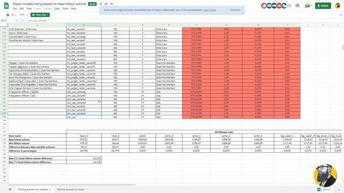Select the 'Bone name' cell

[x=37, y=136]
